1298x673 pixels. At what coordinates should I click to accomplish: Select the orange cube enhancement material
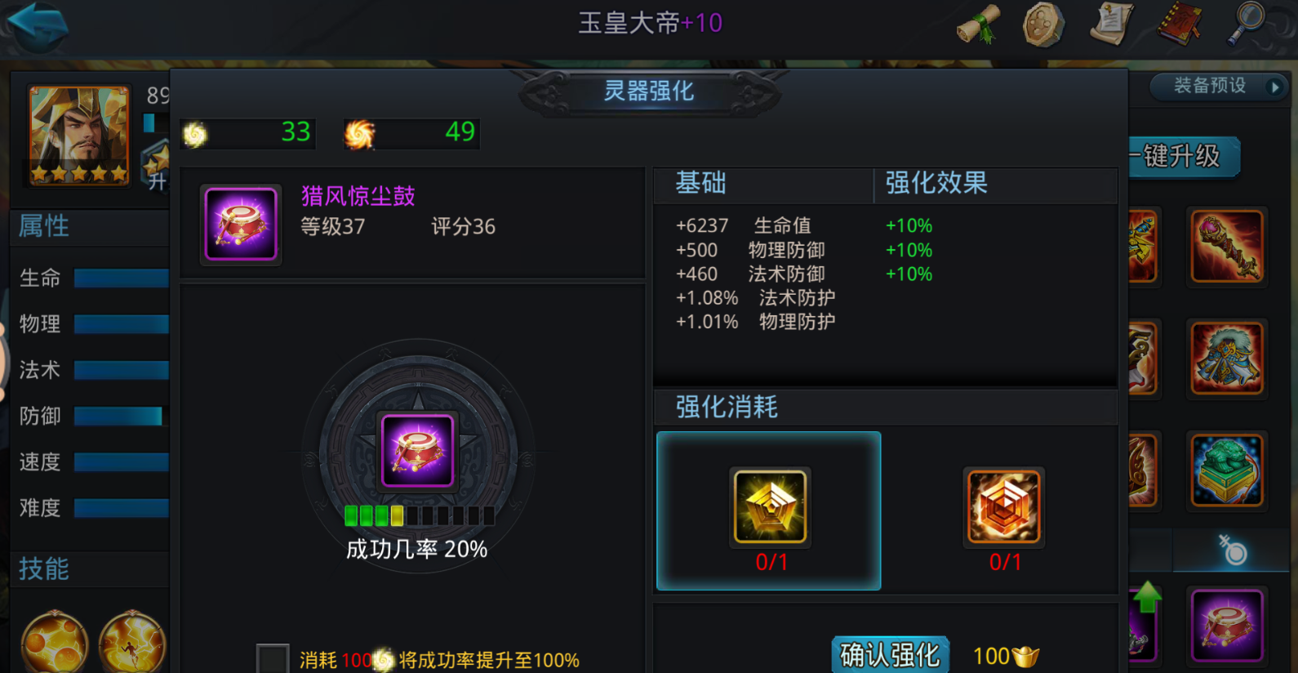click(1004, 507)
